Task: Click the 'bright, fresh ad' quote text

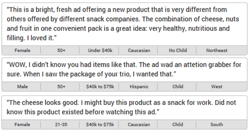Action: point(123,24)
